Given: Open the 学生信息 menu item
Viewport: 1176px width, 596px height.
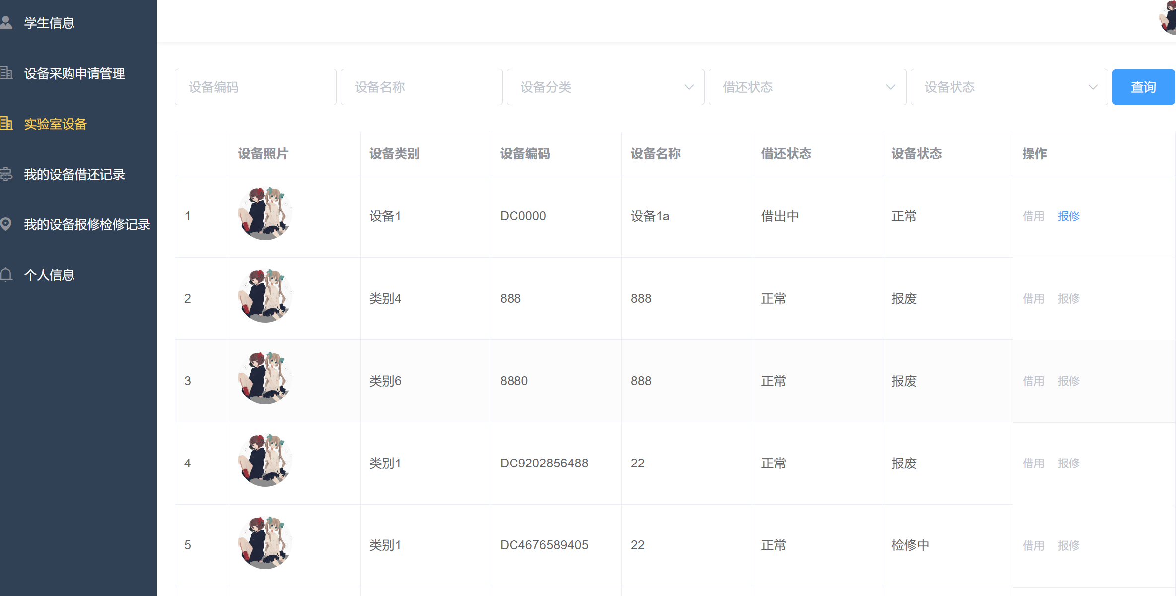Looking at the screenshot, I should tap(49, 23).
